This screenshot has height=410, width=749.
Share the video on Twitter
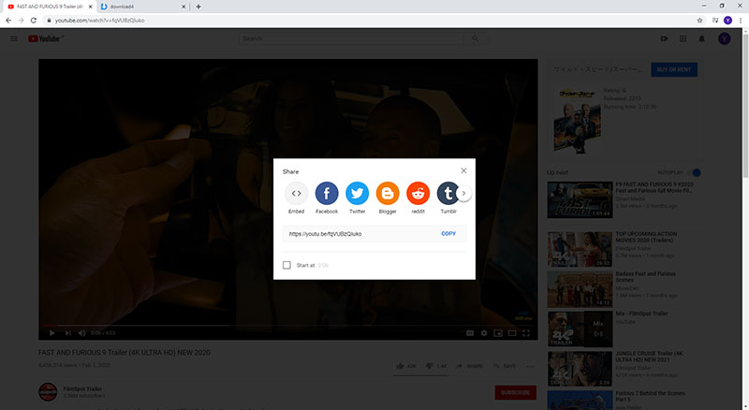click(357, 193)
